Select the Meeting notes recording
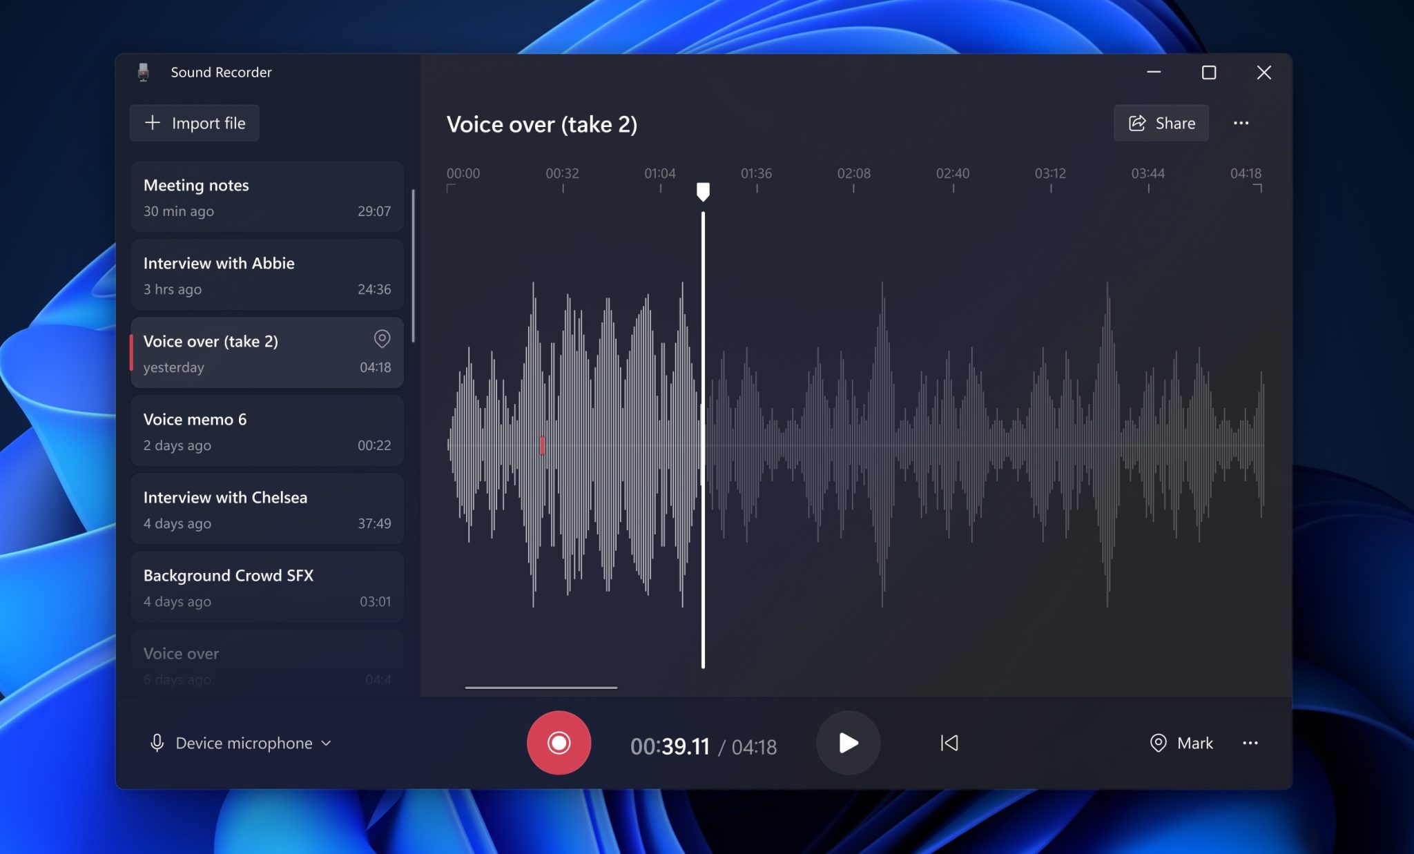The image size is (1414, 854). pos(267,197)
